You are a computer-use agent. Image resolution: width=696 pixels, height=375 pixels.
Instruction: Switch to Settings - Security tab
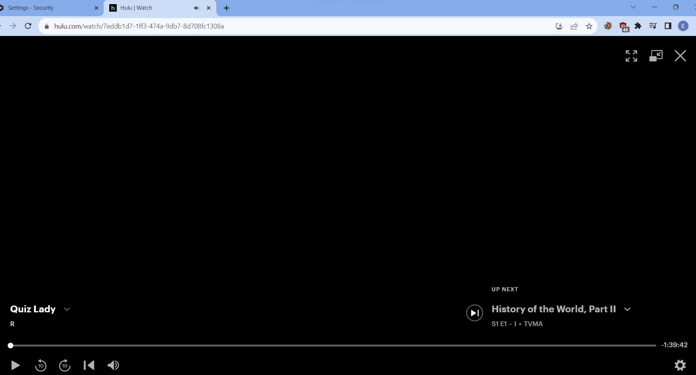(x=49, y=8)
